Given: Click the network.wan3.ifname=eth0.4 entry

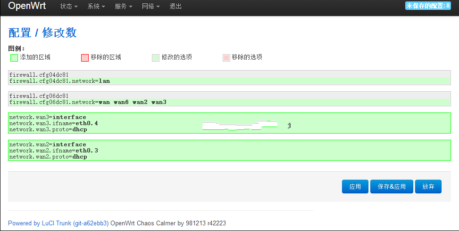Looking at the screenshot, I should [x=54, y=123].
